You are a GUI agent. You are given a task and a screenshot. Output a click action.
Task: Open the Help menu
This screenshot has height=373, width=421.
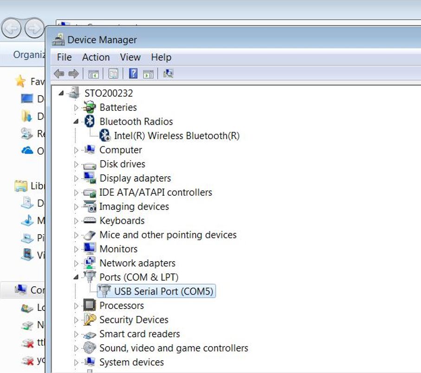161,57
